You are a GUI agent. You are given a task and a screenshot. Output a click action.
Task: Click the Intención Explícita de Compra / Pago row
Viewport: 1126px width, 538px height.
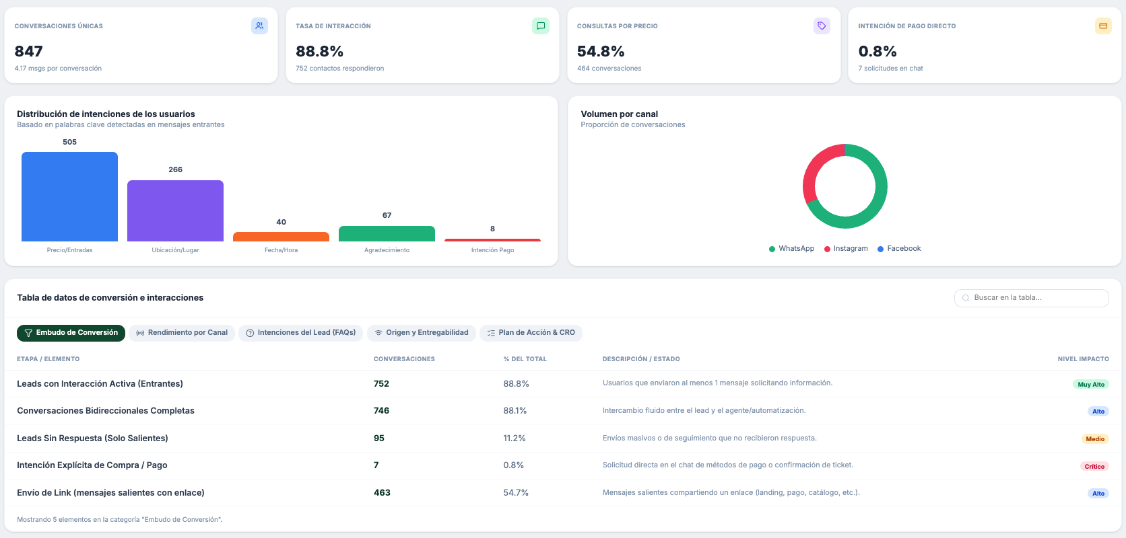click(563, 465)
